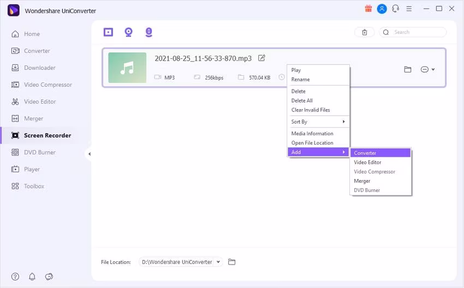464x288 pixels.
Task: Click the music note thumbnail of the recording
Action: (127, 68)
